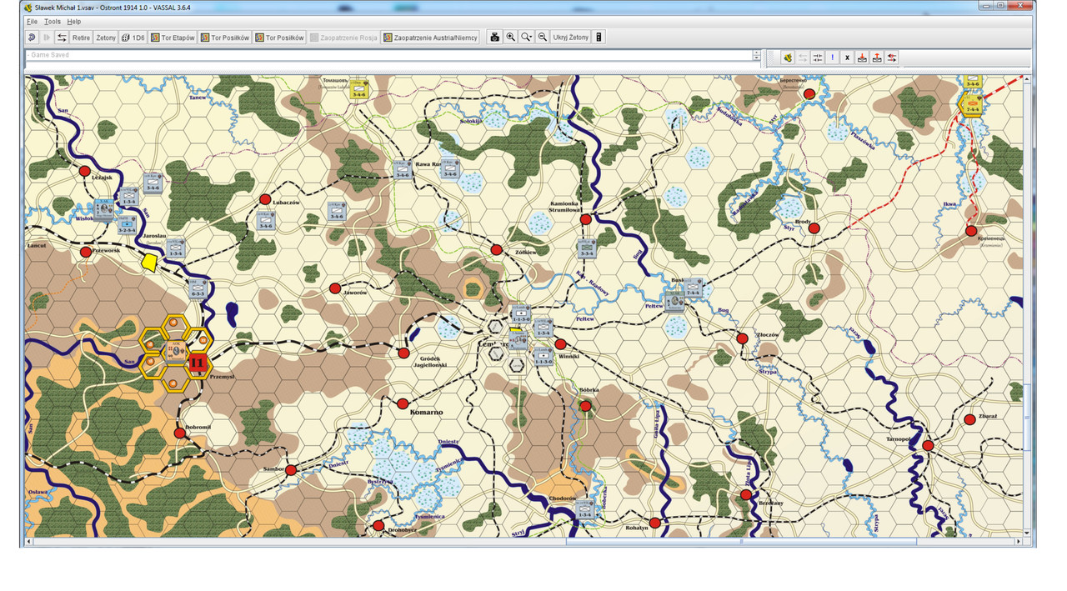
Task: Open Zaopatrzenie Austria/Niemcy window
Action: (x=430, y=38)
